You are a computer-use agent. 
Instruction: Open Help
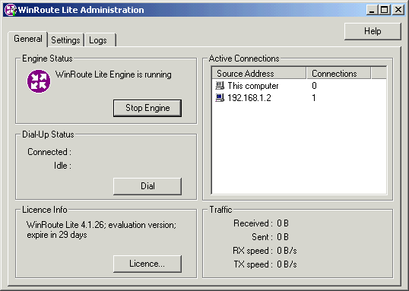(373, 31)
